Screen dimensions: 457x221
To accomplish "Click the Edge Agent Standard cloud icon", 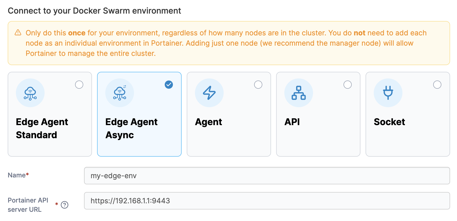I will [30, 93].
